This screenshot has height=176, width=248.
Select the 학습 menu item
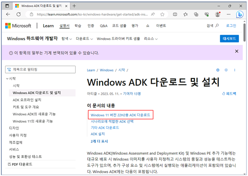coord(78,26)
